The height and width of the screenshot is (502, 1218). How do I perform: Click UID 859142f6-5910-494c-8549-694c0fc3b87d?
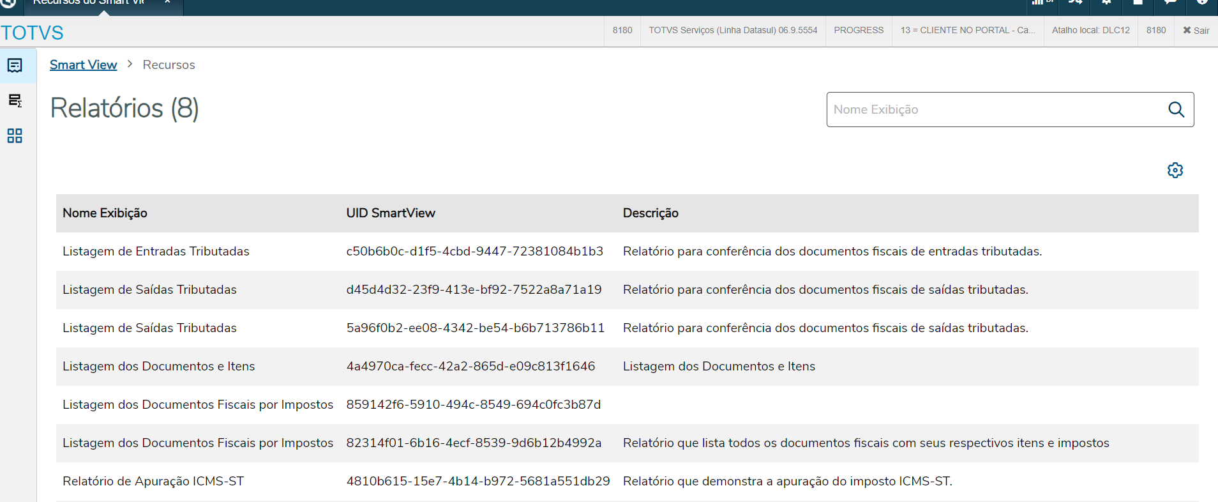[473, 404]
